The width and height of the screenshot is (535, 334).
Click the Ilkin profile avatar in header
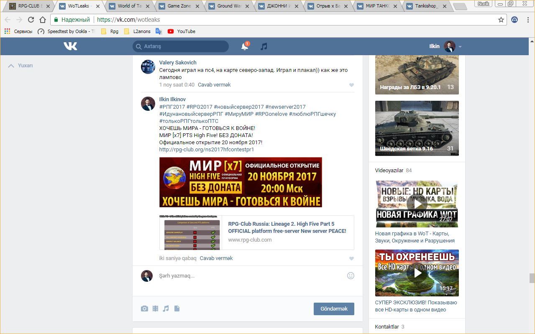pyautogui.click(x=450, y=46)
